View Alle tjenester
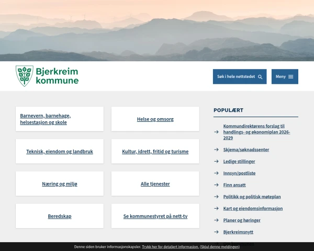This screenshot has width=314, height=251. tap(155, 184)
